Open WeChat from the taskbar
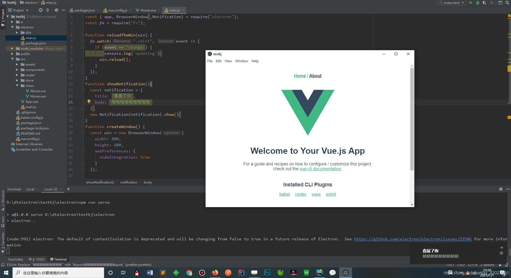Viewport: 511px width, 278px height. [x=332, y=273]
